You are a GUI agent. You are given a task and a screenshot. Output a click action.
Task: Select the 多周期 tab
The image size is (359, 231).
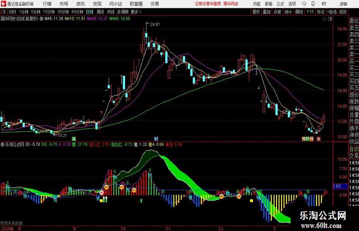pos(123,12)
